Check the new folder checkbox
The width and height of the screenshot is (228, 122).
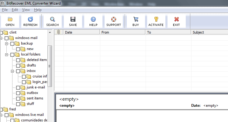point(18,49)
